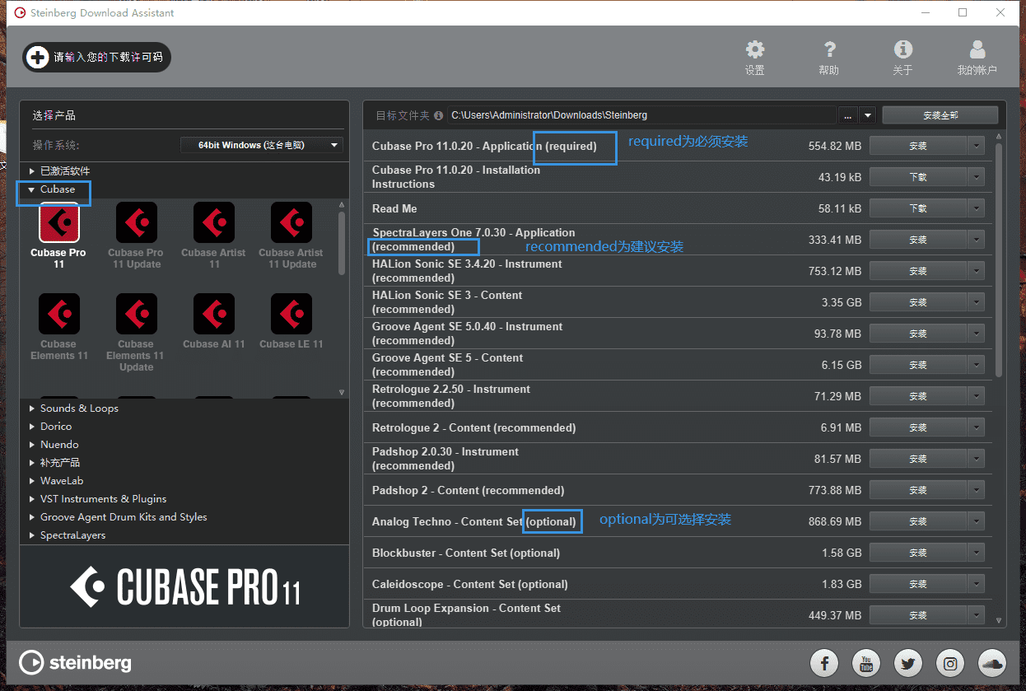Open Steinberg's Facebook page icon
The image size is (1026, 691).
click(824, 662)
